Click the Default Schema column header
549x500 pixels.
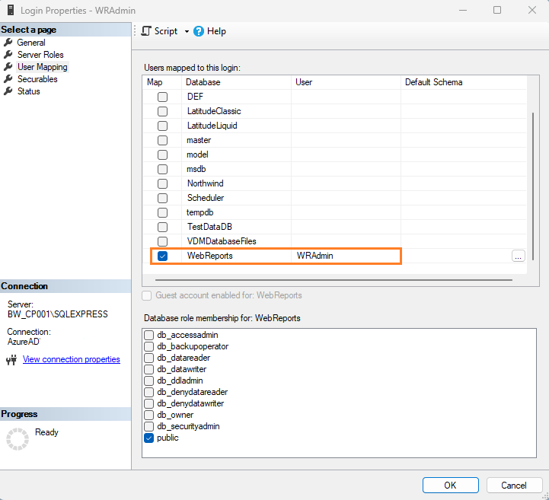pos(464,82)
